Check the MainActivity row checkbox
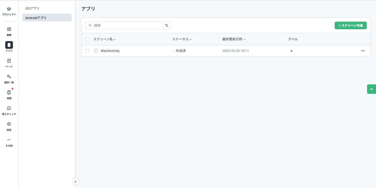 coord(87,51)
